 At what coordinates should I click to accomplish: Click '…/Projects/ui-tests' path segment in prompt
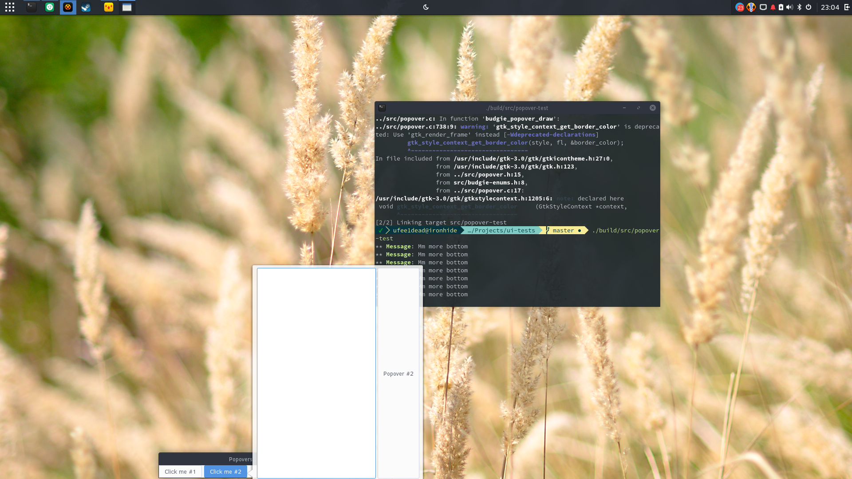click(501, 230)
